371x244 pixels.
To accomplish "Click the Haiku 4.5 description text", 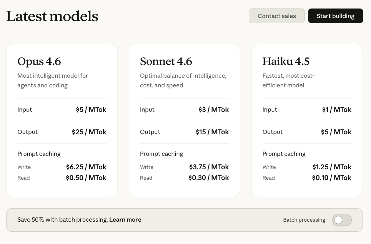I will tap(288, 80).
